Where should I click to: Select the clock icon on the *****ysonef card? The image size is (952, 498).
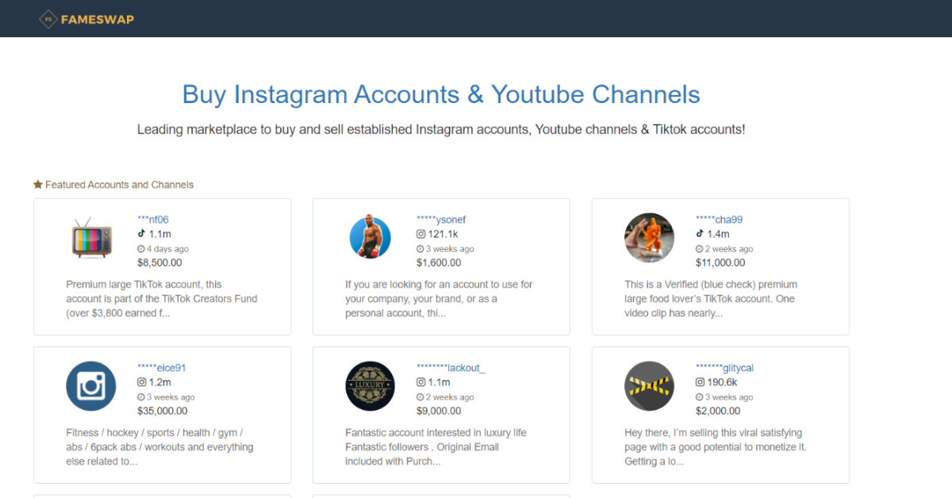(420, 249)
